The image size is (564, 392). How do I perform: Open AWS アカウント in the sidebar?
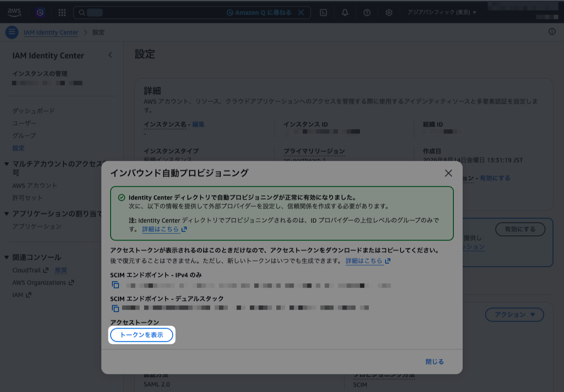(35, 185)
